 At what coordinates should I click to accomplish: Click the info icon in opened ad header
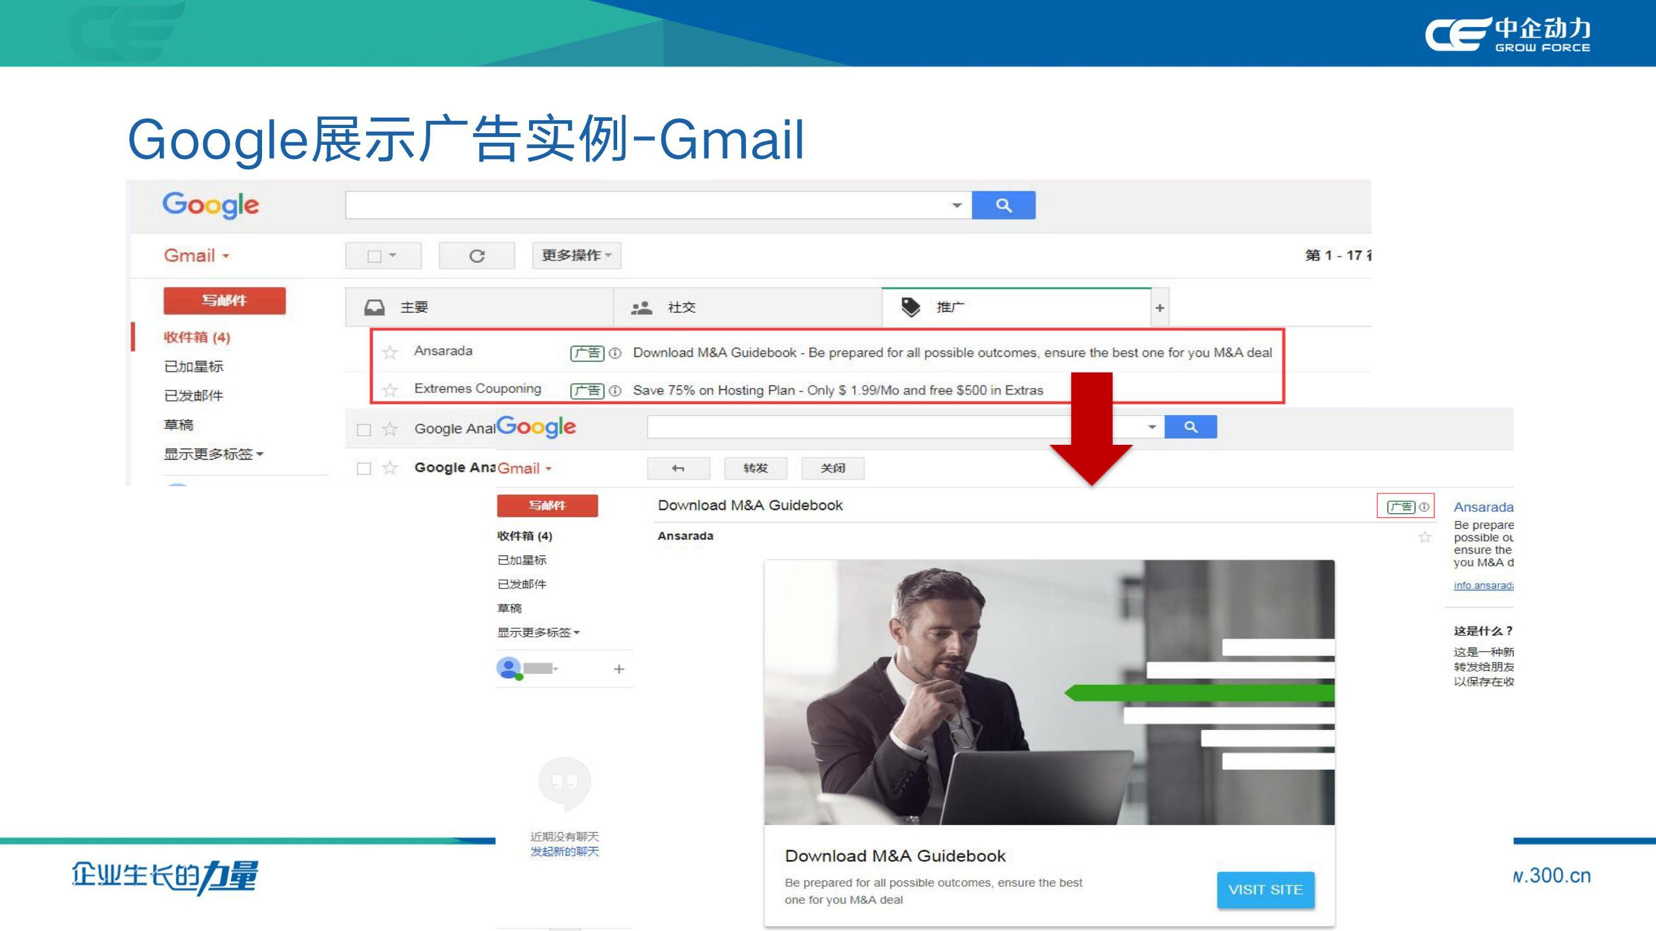click(x=1424, y=507)
